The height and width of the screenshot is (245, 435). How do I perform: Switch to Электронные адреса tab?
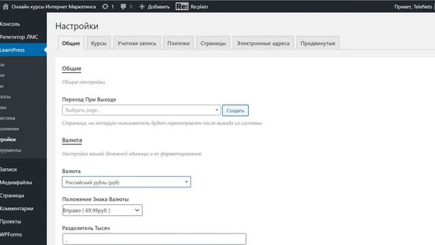pos(263,44)
